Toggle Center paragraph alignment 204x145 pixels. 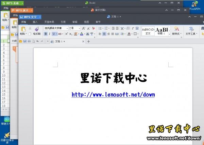coord(104,34)
